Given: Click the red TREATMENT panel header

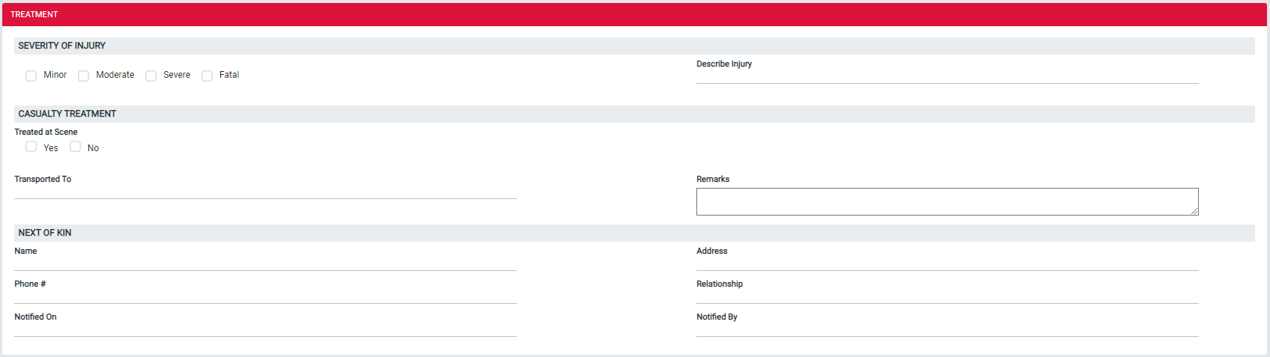Looking at the screenshot, I should [634, 14].
